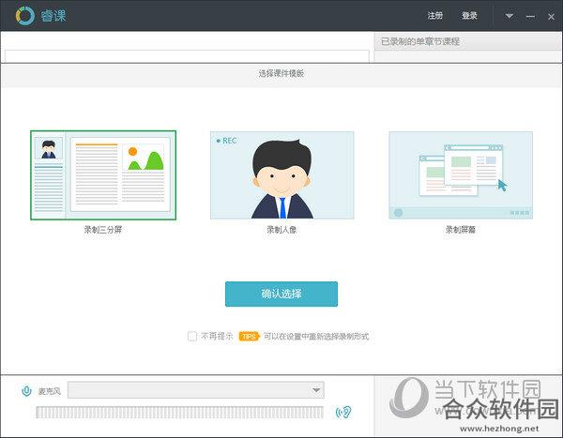563x438 pixels.
Task: Open the 登录 login link
Action: [x=469, y=15]
